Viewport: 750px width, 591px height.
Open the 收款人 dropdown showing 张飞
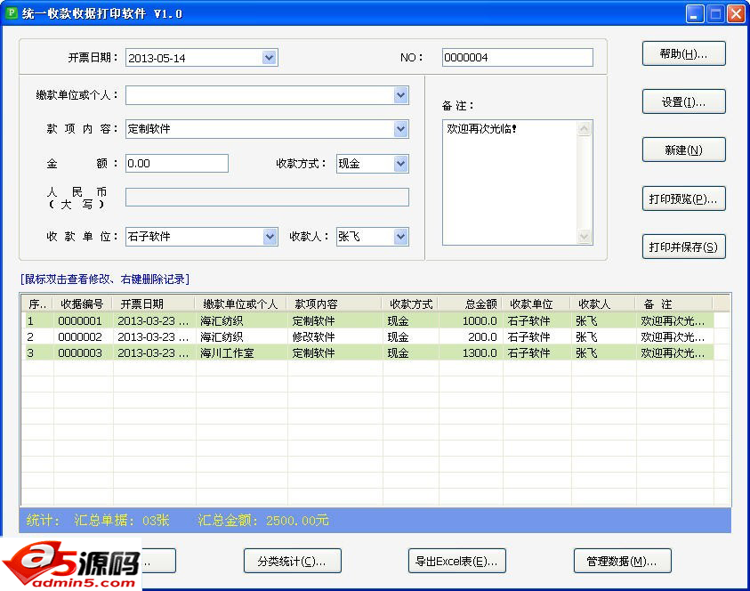[399, 237]
